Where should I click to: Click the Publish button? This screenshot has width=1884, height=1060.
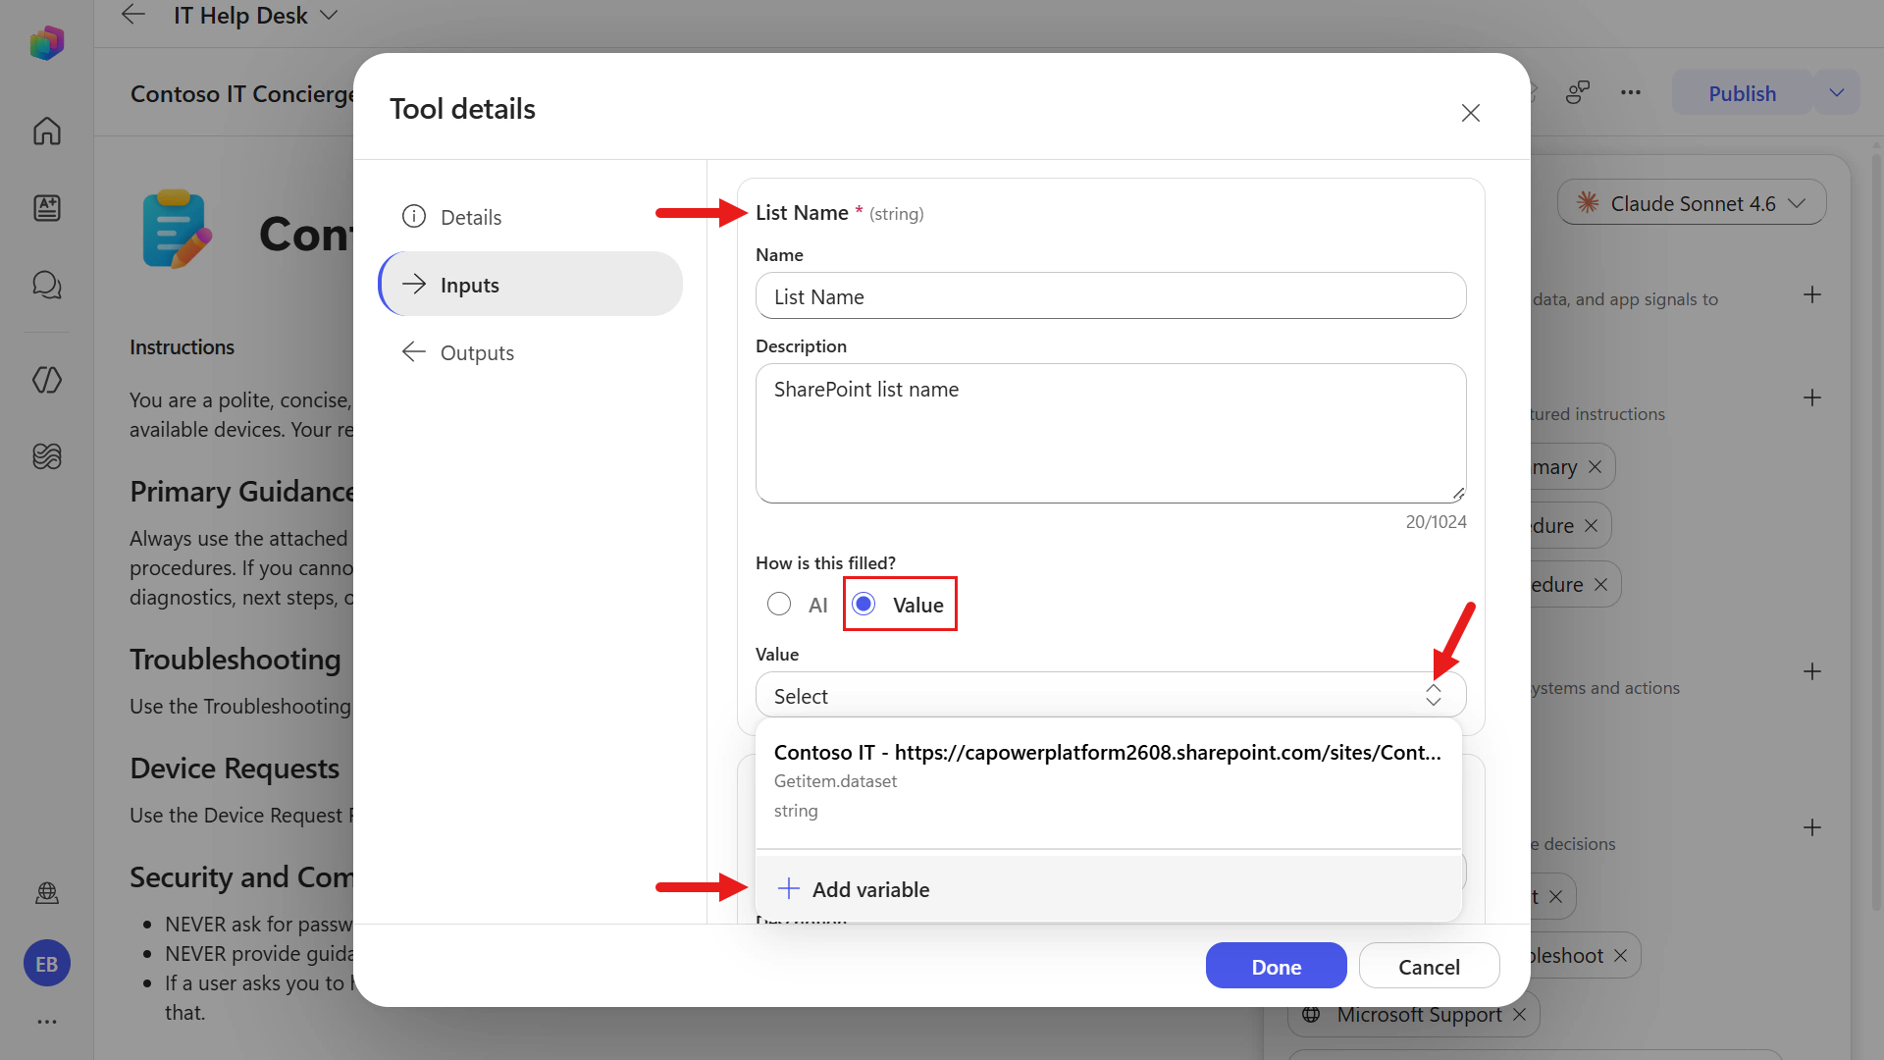(x=1742, y=93)
